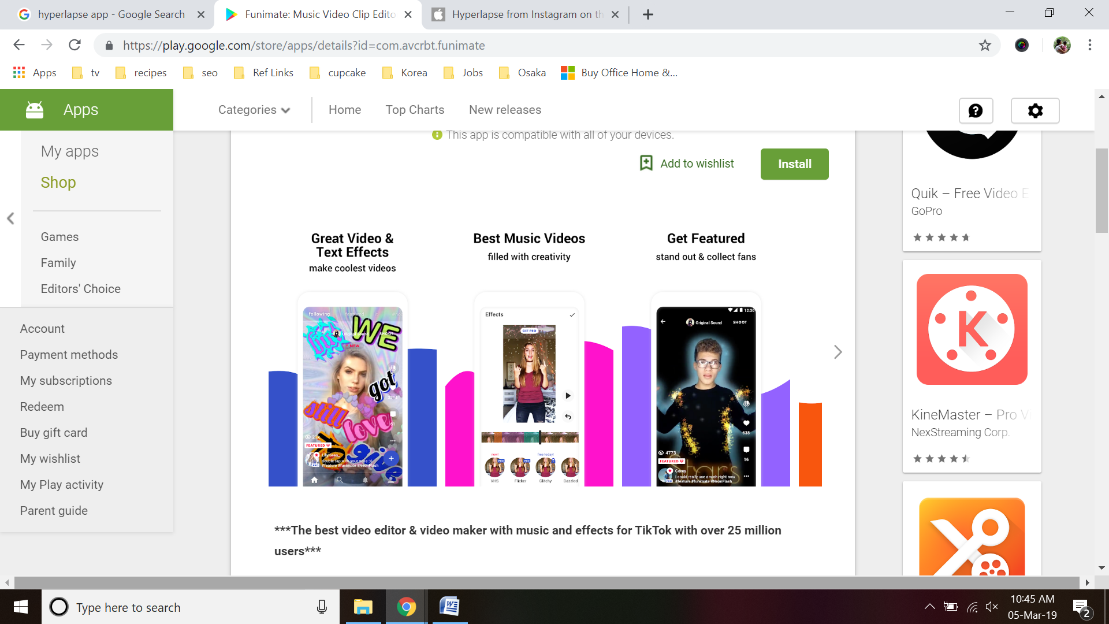Viewport: 1109px width, 624px height.
Task: Click the Add to wishlist bookmark icon
Action: tap(646, 163)
